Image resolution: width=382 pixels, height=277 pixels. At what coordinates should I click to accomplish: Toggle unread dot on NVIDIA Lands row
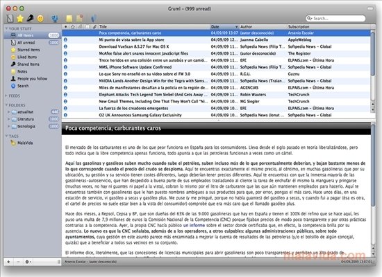point(65,80)
